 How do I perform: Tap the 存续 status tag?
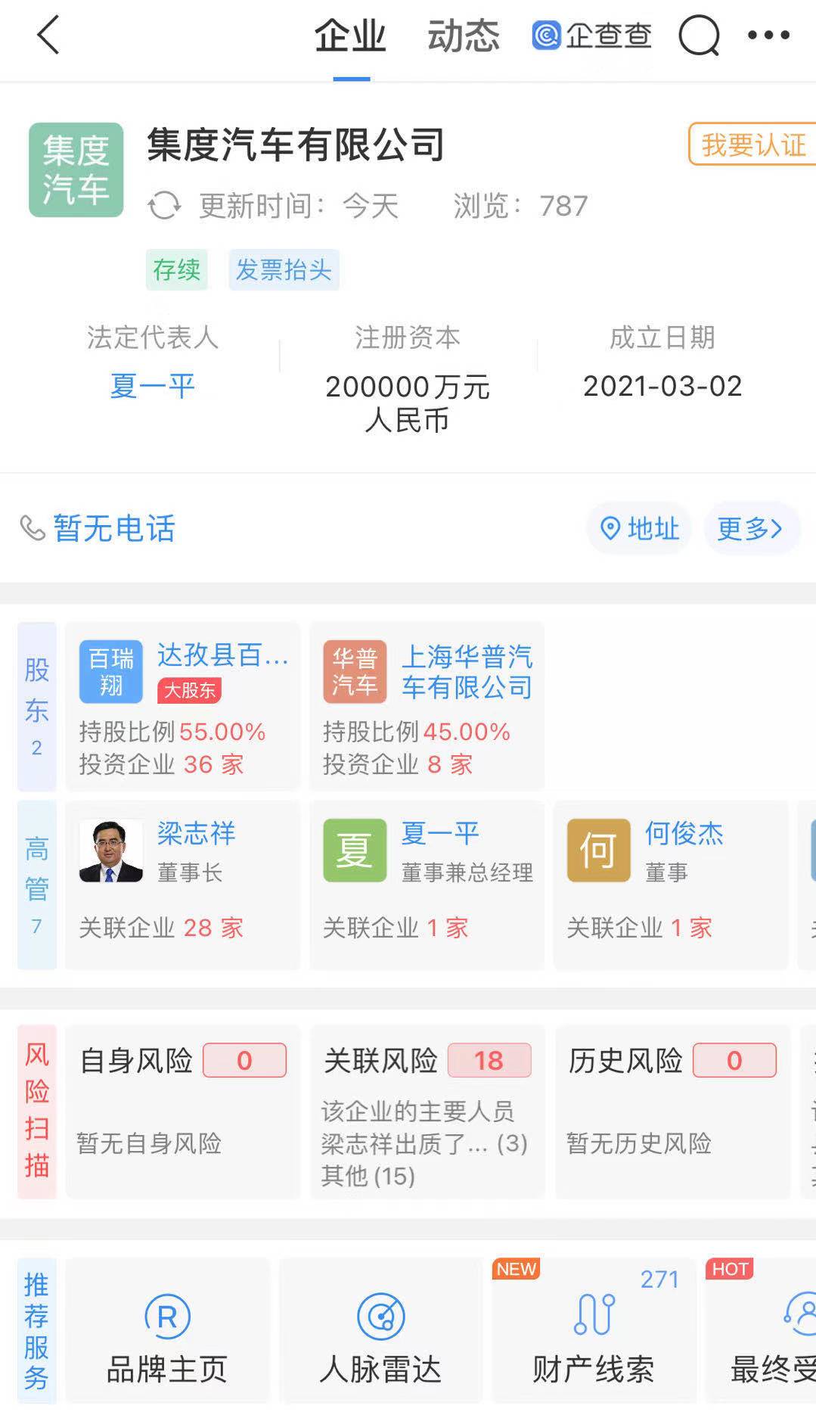point(176,269)
